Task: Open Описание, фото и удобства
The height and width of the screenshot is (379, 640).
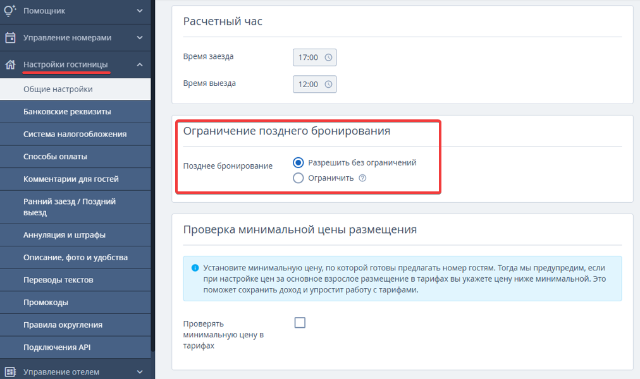Action: pos(75,258)
